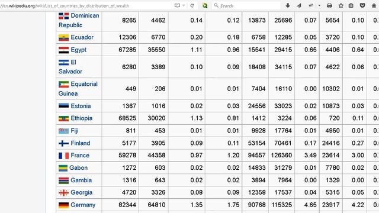This screenshot has height=213, width=379.
Task: Select the value 82344 in Germany row
Action: [x=127, y=205]
